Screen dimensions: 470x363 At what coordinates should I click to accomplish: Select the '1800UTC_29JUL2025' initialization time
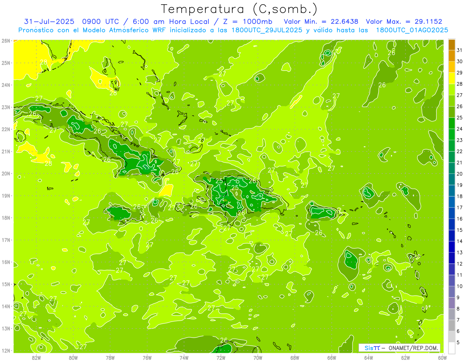pos(267,30)
